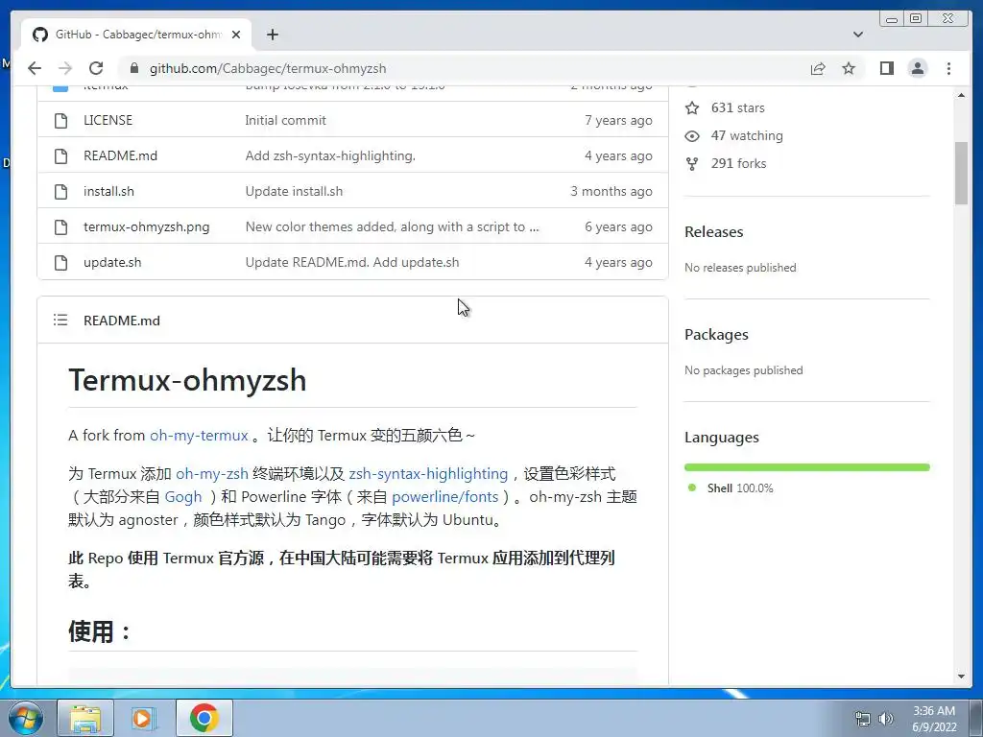Screen dimensions: 983x737
Task: Expand the tab search chevron
Action: [858, 35]
